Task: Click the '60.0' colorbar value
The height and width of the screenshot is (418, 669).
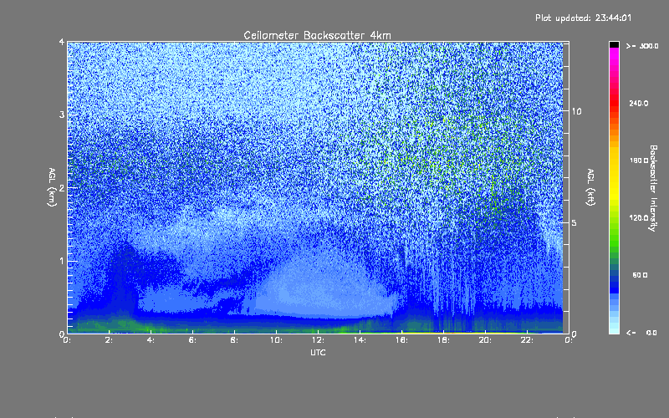Action: tap(640, 275)
